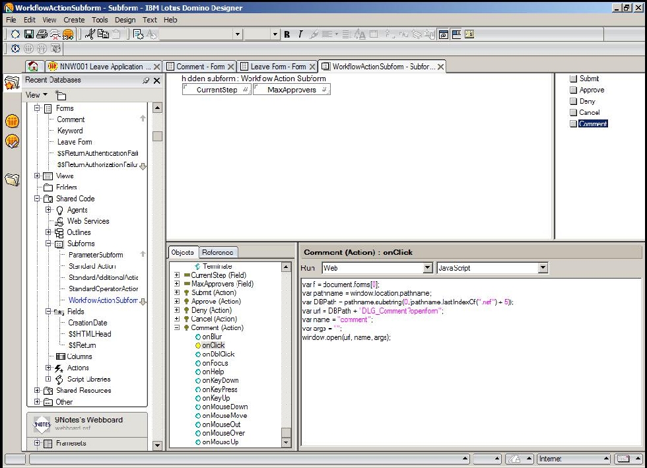Click the toolbar icon with the @ window
The image size is (647, 468).
coord(444,34)
